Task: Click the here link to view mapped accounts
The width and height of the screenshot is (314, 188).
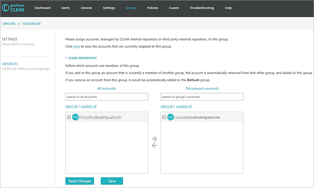Action: coord(76,46)
